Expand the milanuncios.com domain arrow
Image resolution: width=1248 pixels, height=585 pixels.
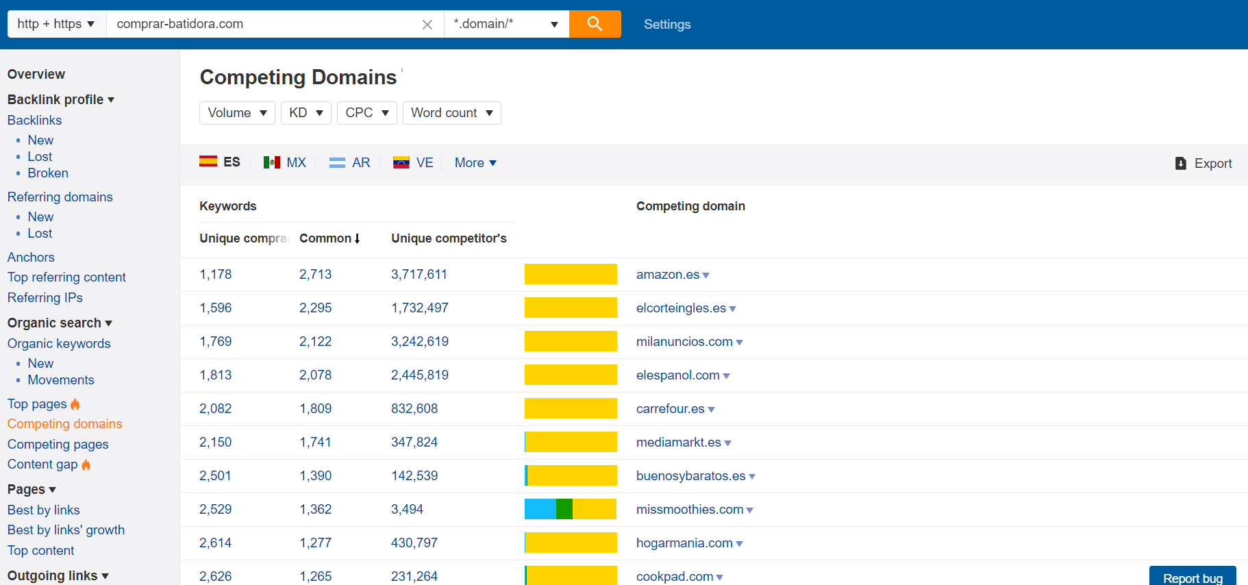pos(740,343)
